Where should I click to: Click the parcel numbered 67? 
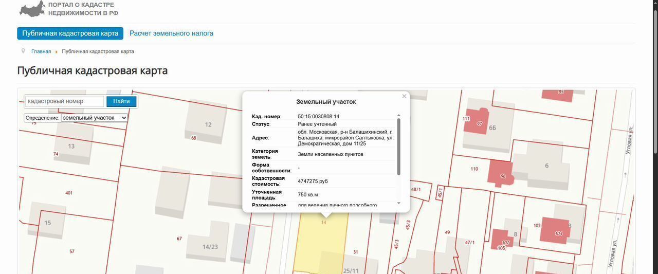click(x=179, y=239)
